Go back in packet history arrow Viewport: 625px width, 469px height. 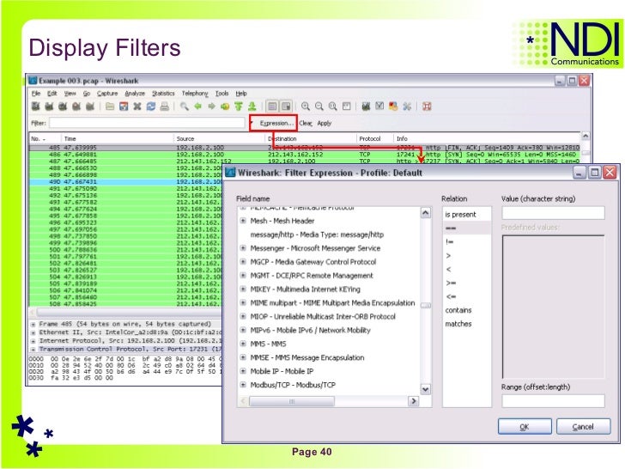(x=197, y=107)
